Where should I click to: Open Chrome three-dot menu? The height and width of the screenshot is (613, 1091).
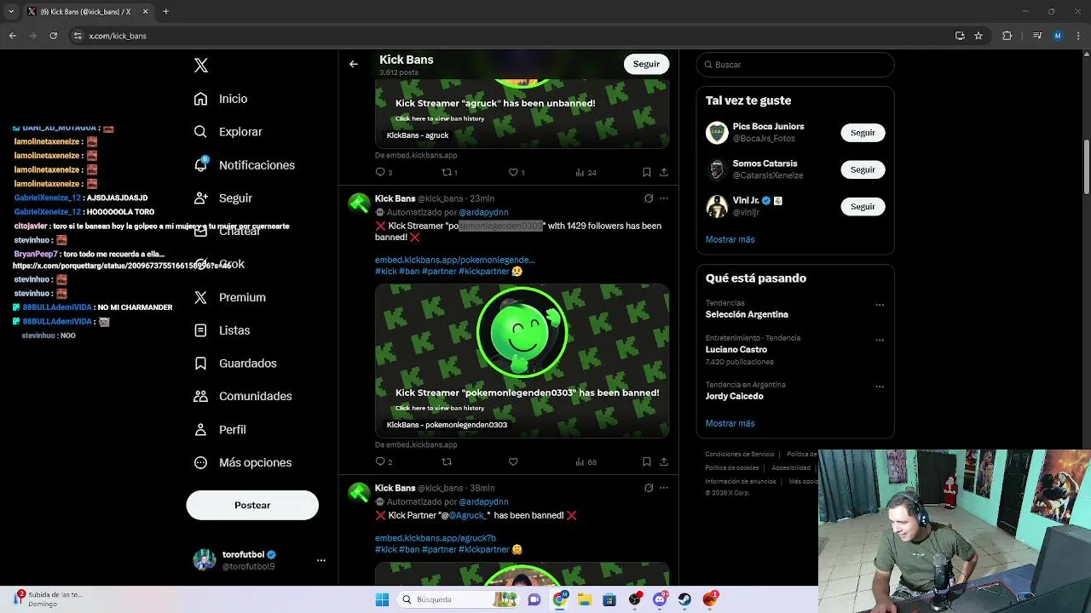click(1078, 36)
